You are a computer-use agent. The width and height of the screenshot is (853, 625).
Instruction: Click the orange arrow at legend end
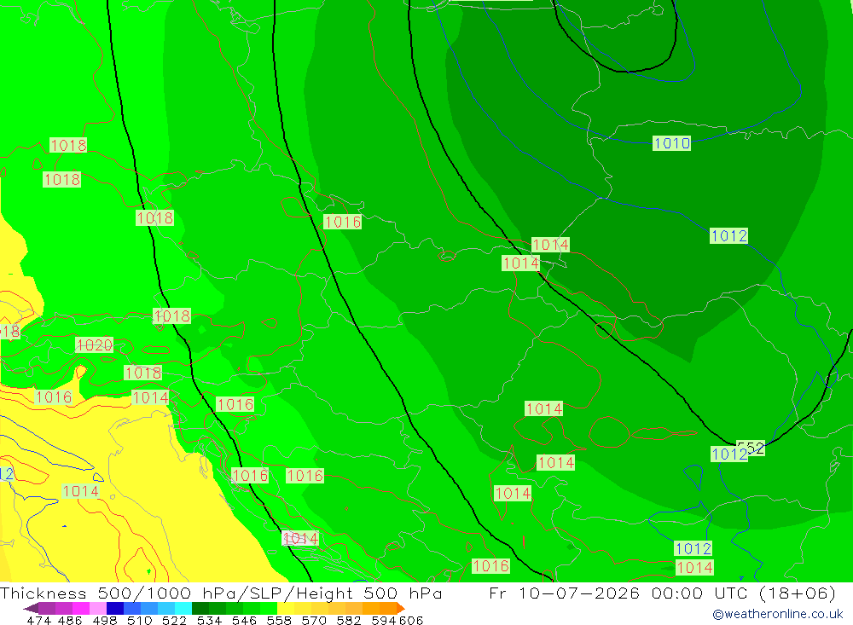pyautogui.click(x=400, y=608)
